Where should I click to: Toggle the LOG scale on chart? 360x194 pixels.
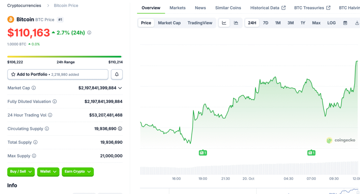tap(332, 23)
